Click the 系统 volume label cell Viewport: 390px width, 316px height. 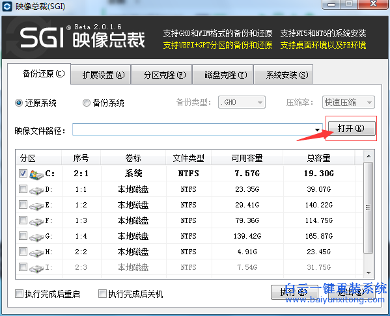pyautogui.click(x=133, y=174)
